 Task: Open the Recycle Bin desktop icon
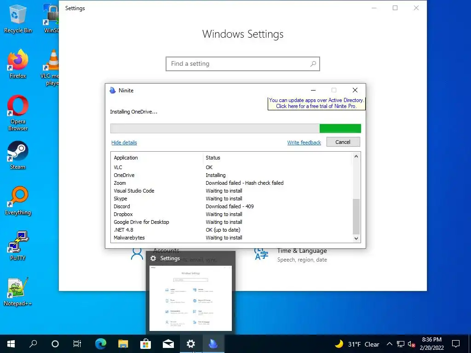[18, 18]
